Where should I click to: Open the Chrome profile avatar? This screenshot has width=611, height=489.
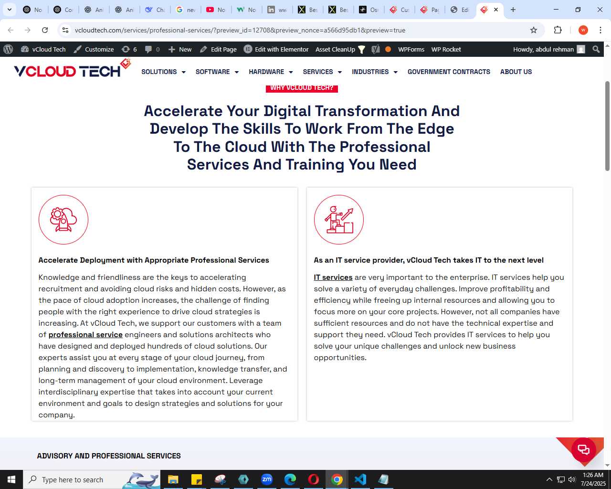tap(583, 30)
